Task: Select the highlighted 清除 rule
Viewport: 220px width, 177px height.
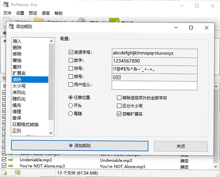Action: [30, 80]
